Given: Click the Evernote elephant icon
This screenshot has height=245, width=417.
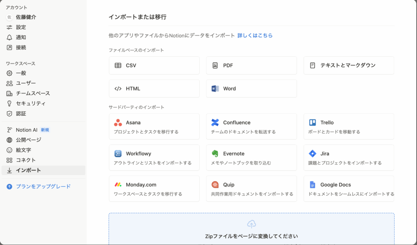Looking at the screenshot, I should pyautogui.click(x=215, y=154).
